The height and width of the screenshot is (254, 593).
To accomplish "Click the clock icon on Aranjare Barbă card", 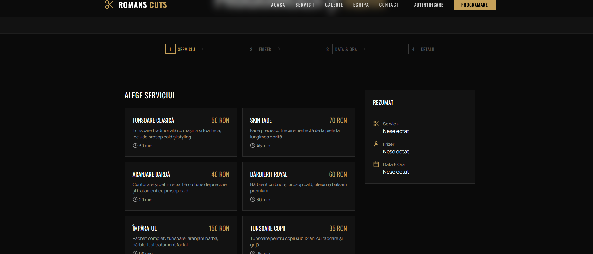I will [135, 199].
